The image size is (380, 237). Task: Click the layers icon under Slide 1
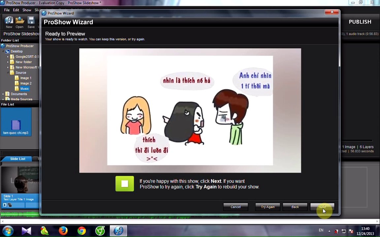point(10,205)
